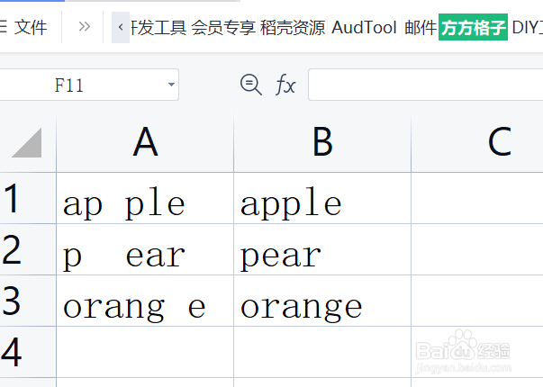Select cell B2 with "pear"
This screenshot has width=543, height=387.
[322, 249]
